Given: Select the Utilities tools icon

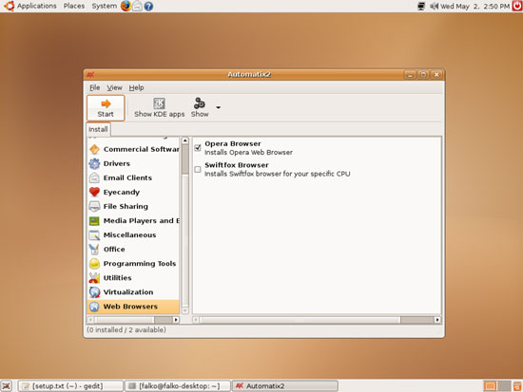Looking at the screenshot, I should coord(94,278).
